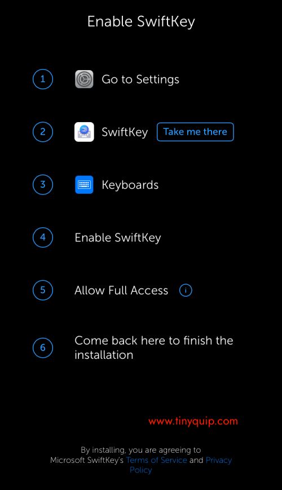282x490 pixels.
Task: Tap the step 1 circled number
Action: click(43, 79)
